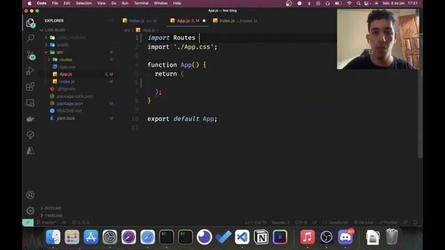Open Discord from the dock
445x250 pixels.
346,237
